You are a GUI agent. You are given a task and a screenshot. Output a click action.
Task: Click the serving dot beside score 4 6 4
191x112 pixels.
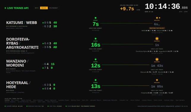point(43,89)
